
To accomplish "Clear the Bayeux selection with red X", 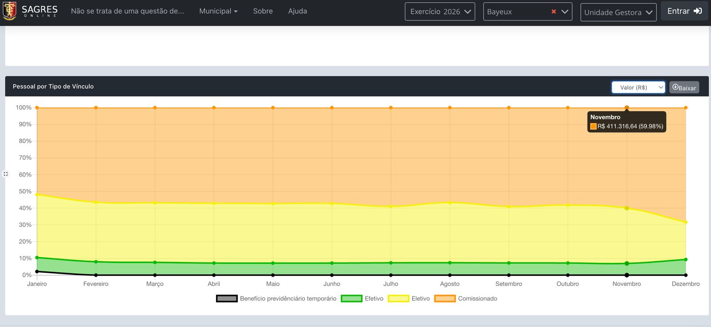I will pyautogui.click(x=554, y=12).
